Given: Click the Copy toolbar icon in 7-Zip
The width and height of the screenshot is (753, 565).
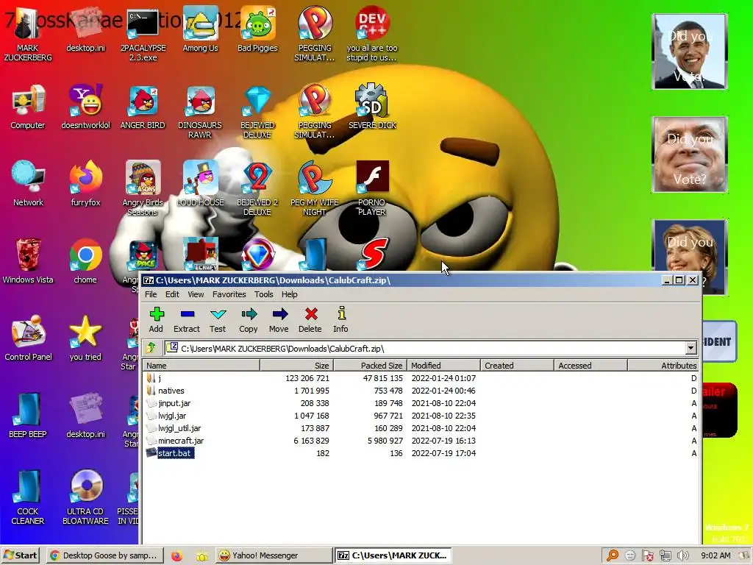Looking at the screenshot, I should [249, 319].
